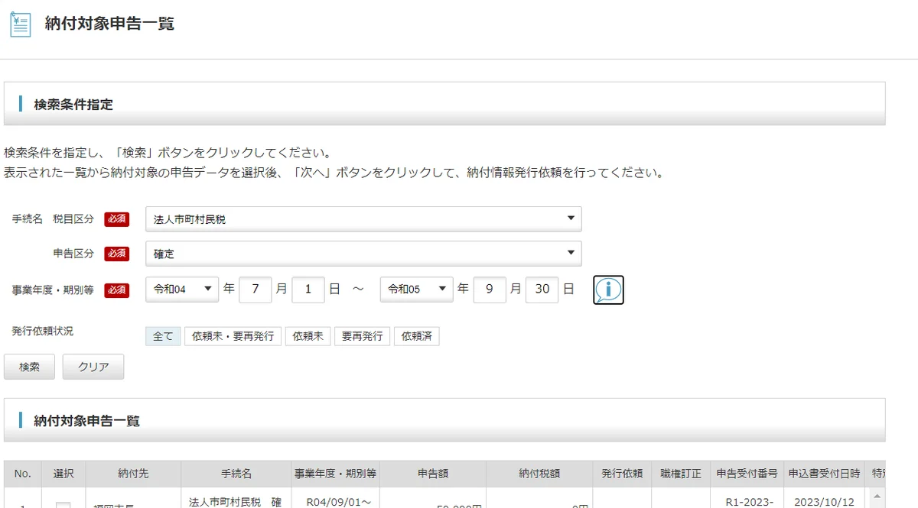Select the 全て status filter

[x=163, y=336]
